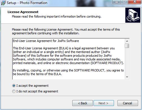This screenshot has height=110, width=142.
Task: Click the setup installer icon in title bar
Action: pos(3,3)
